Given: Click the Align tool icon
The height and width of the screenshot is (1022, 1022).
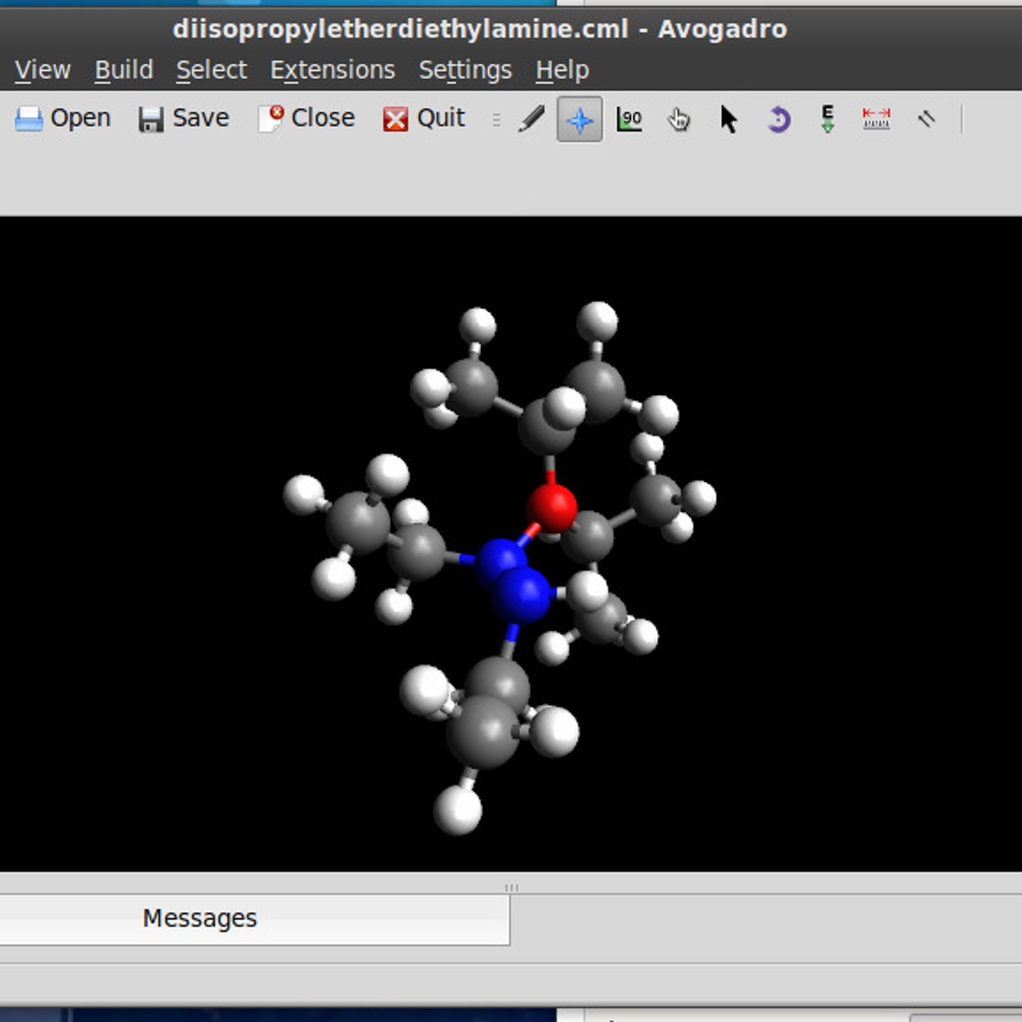Looking at the screenshot, I should 927,118.
